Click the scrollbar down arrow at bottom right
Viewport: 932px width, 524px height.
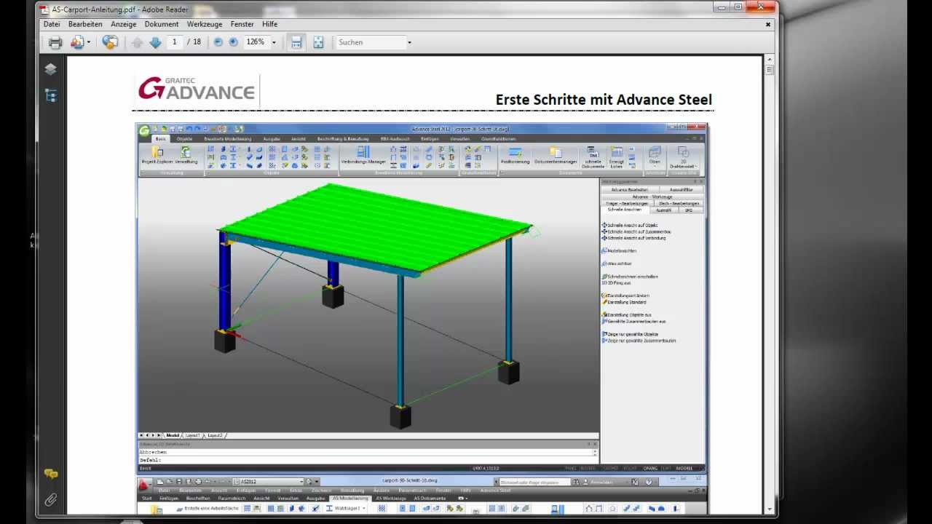[770, 510]
